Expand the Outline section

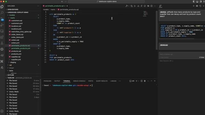(x=11, y=75)
